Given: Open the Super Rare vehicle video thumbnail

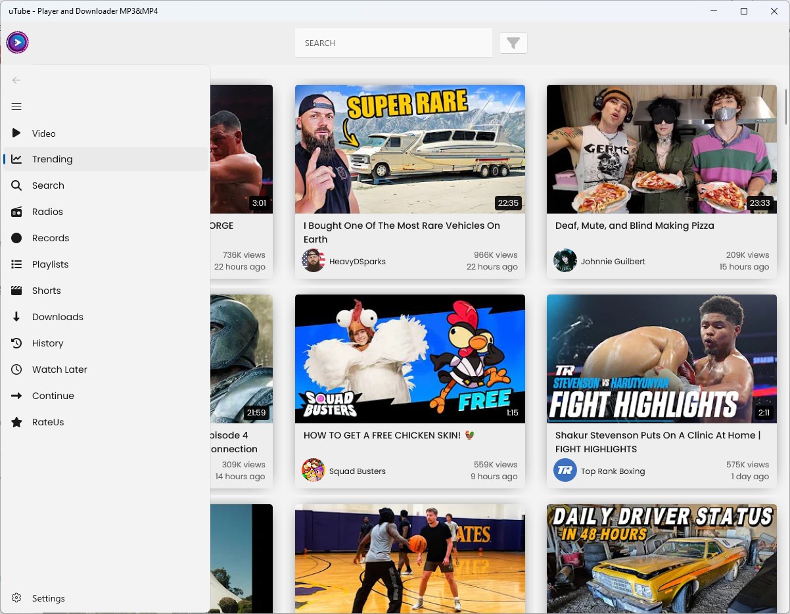Looking at the screenshot, I should click(x=410, y=149).
